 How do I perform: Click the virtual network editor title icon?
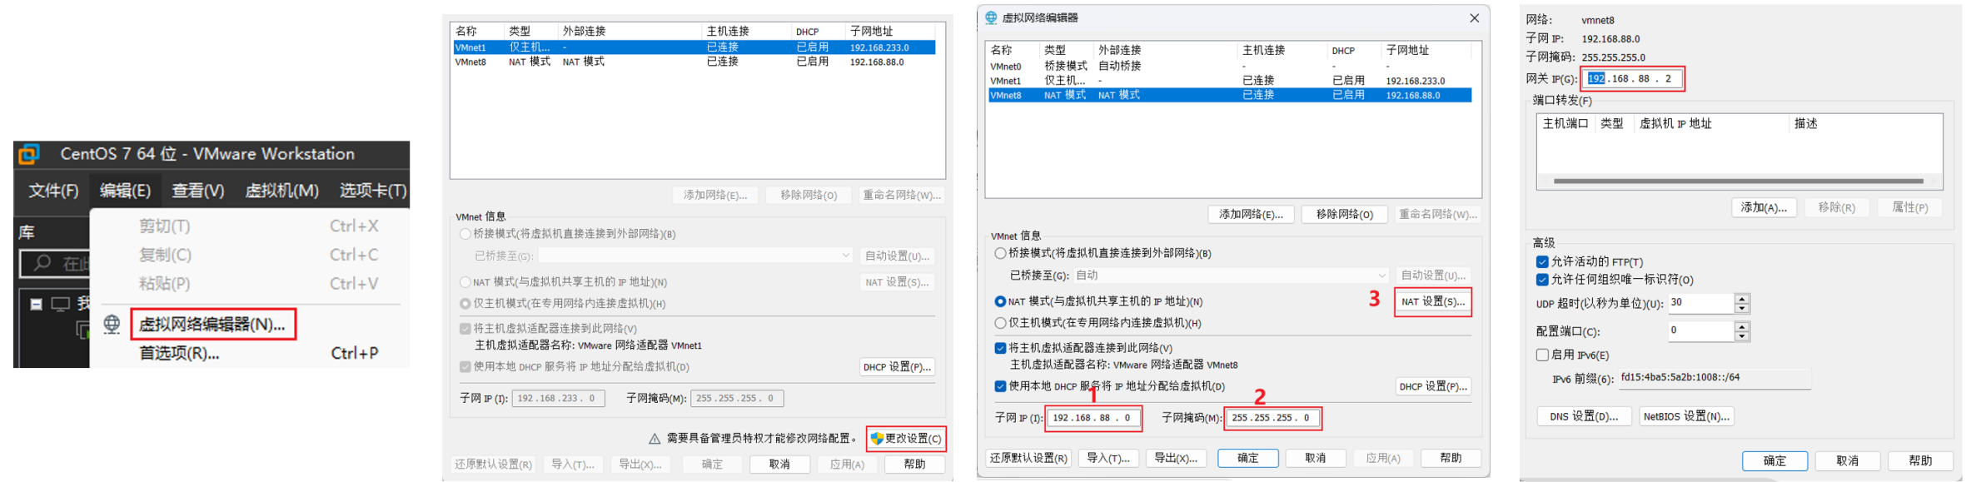[991, 17]
